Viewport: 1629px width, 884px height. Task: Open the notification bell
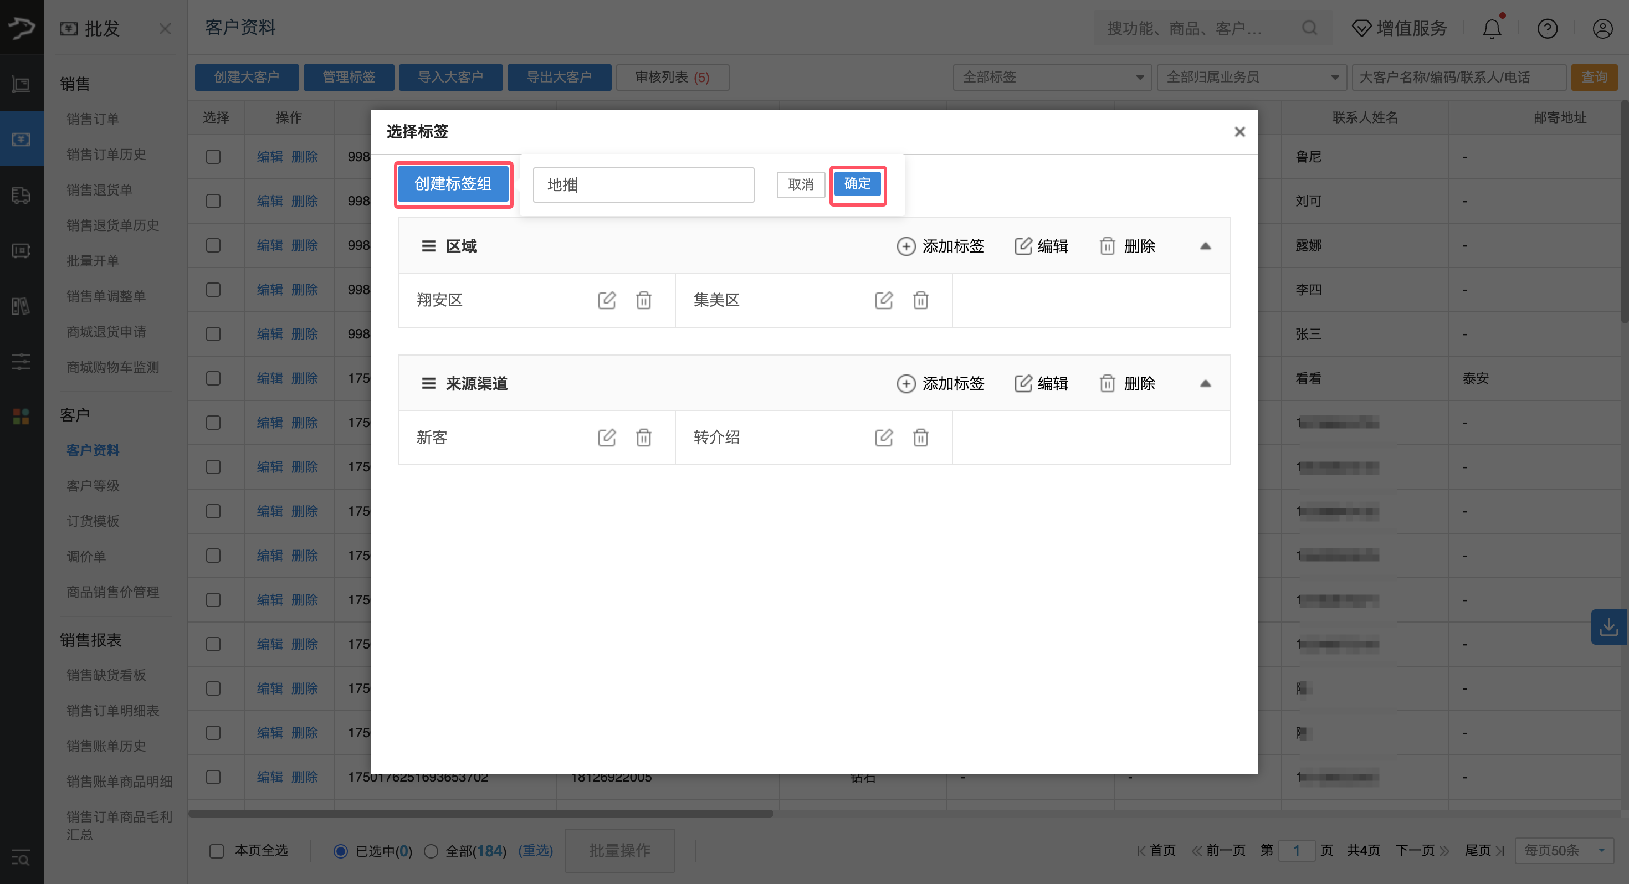click(1492, 28)
